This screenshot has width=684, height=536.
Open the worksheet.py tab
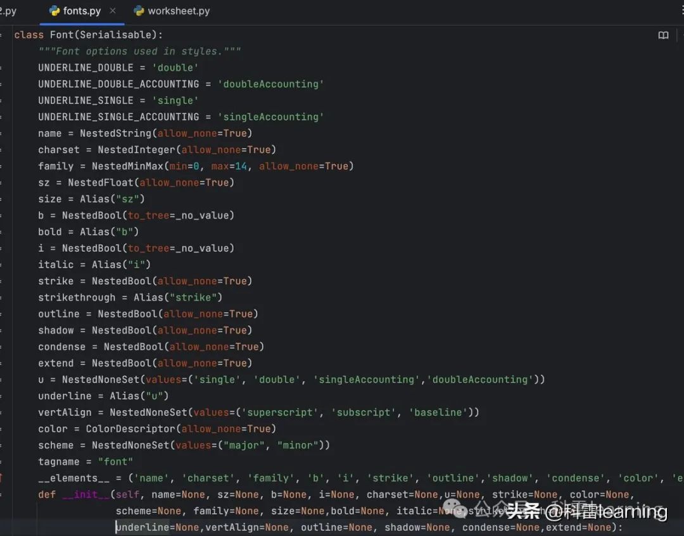(172, 11)
